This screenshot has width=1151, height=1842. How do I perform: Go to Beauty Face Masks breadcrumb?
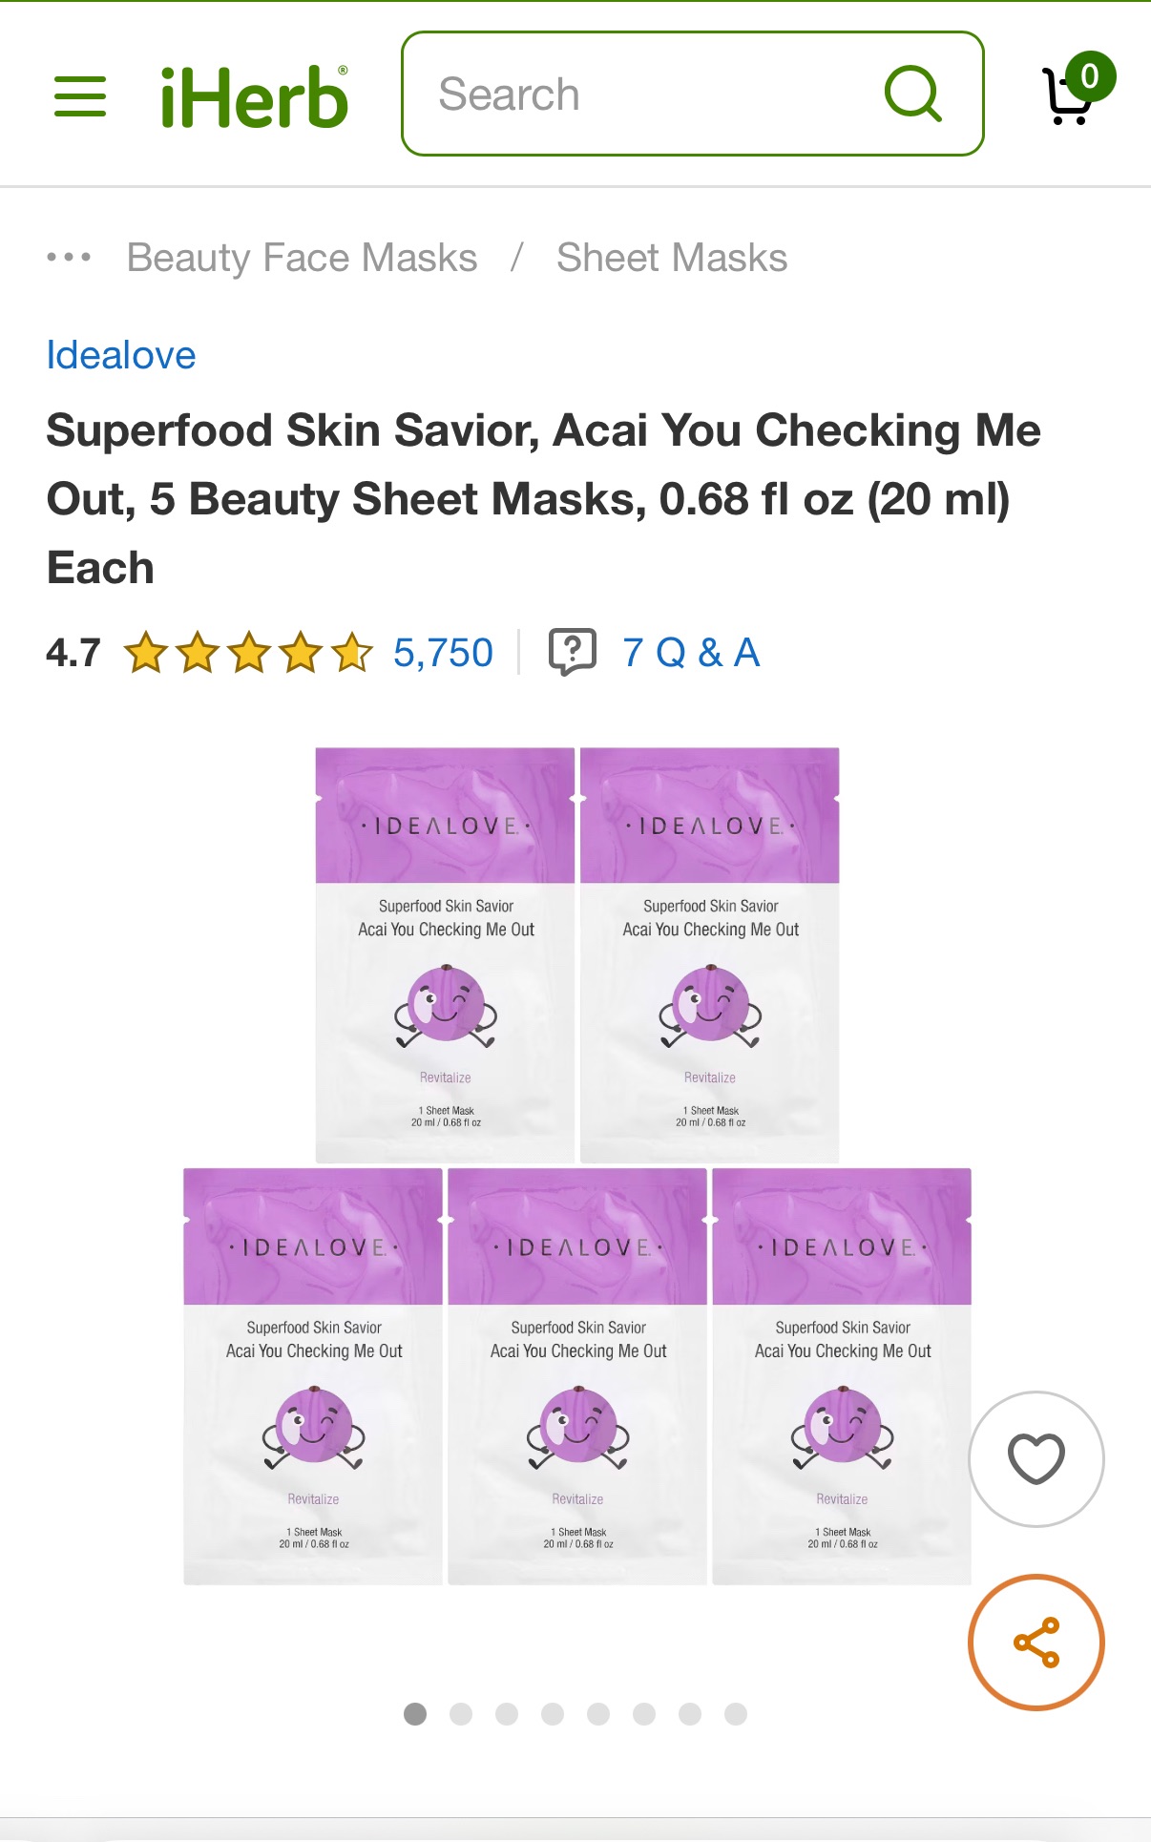point(302,258)
